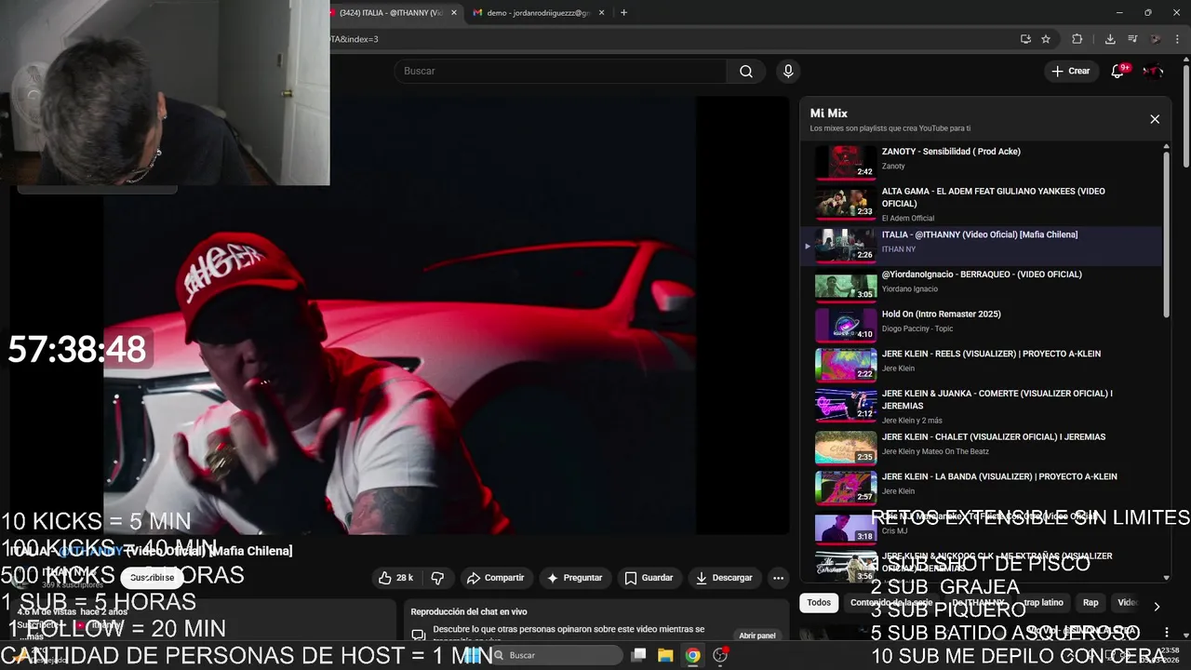
Task: Click the Mi Mix playlist title
Action: pos(828,114)
